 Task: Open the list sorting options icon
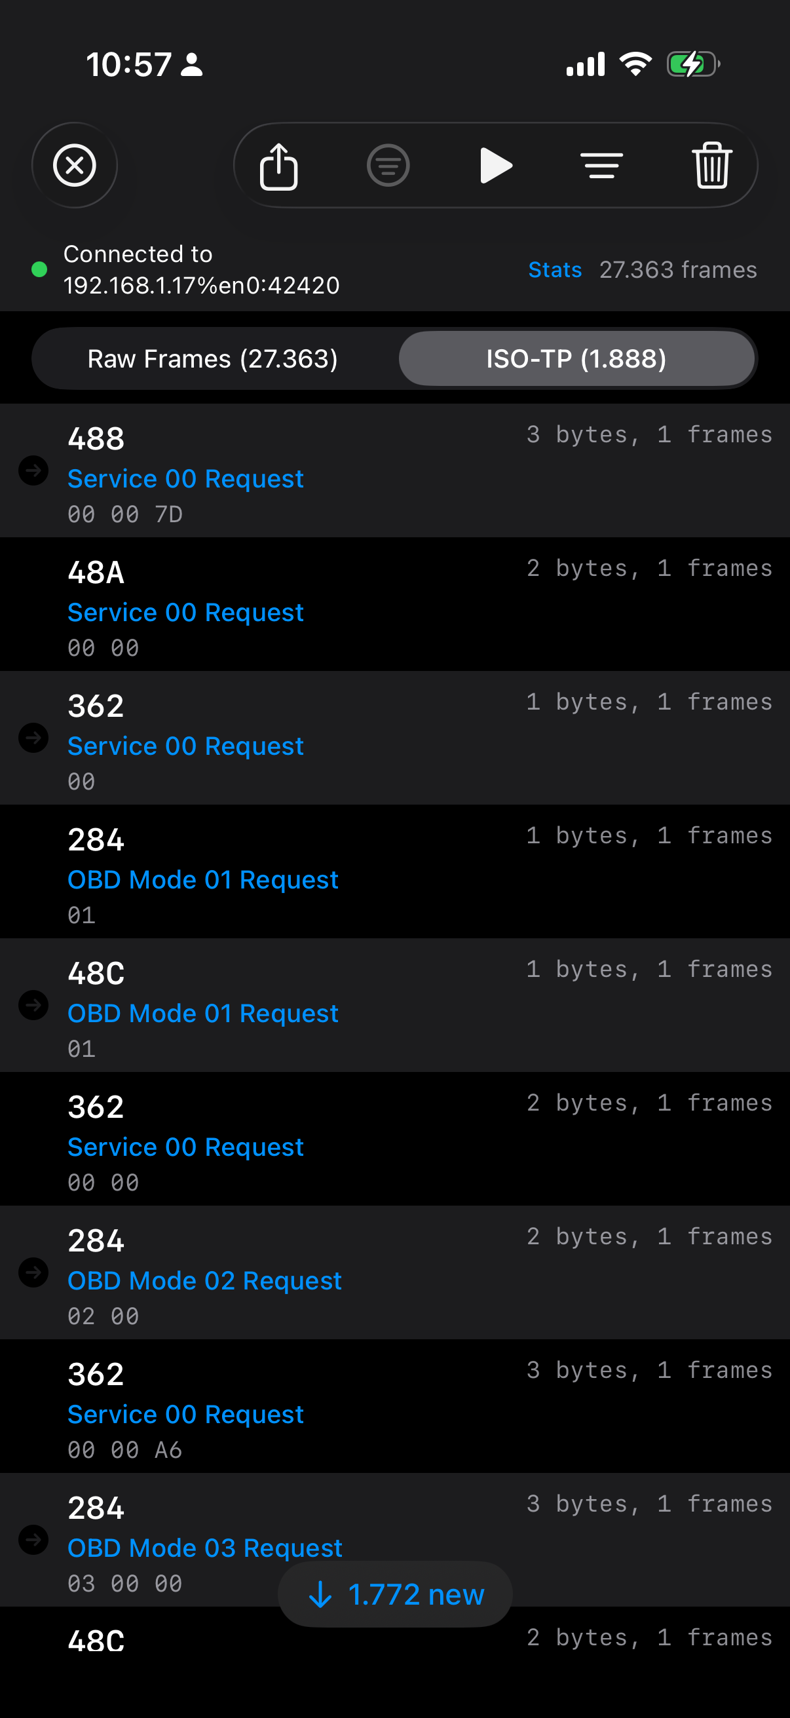click(x=601, y=166)
